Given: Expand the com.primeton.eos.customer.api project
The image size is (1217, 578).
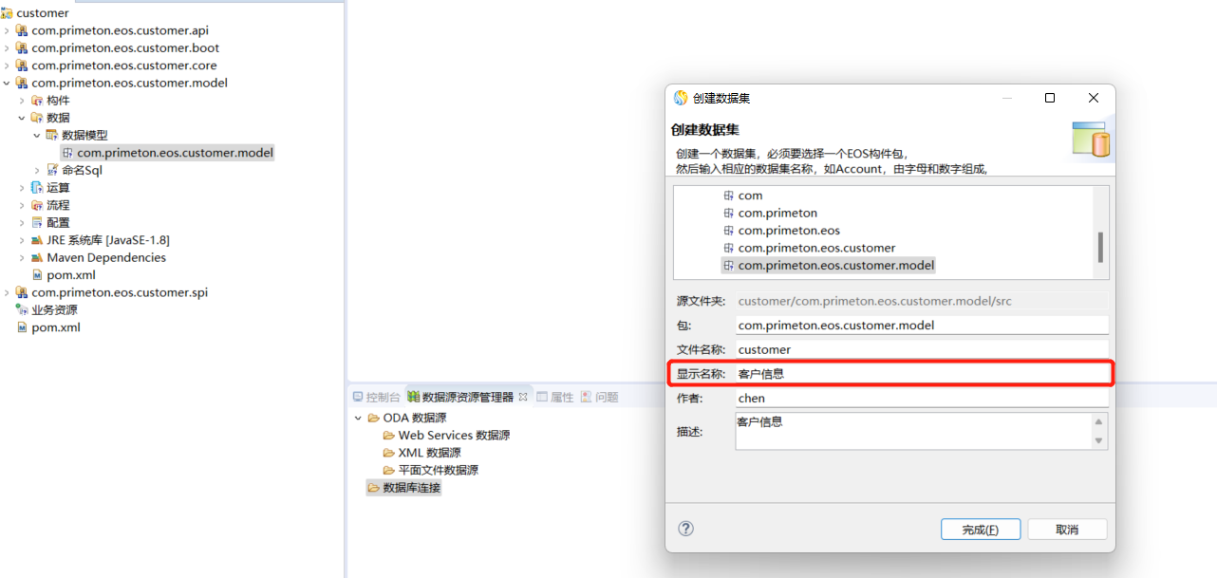Looking at the screenshot, I should coord(7,31).
